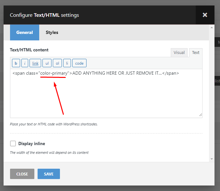Click the scrollbar down arrow
This screenshot has height=191, width=220.
[x=212, y=159]
